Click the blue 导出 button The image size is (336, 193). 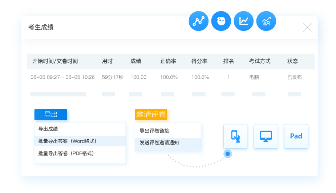(x=51, y=114)
